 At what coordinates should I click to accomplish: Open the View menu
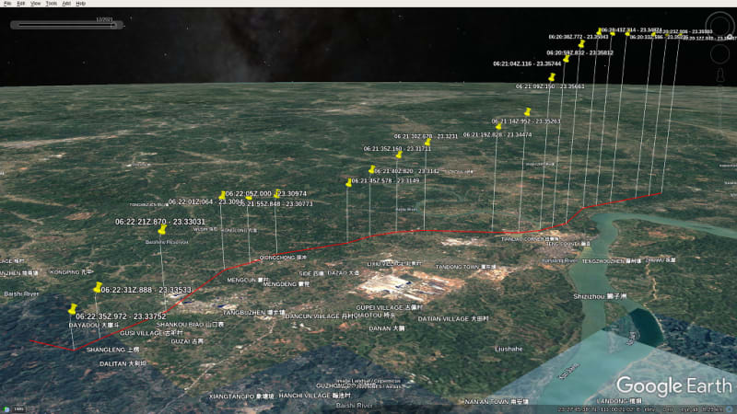35,4
